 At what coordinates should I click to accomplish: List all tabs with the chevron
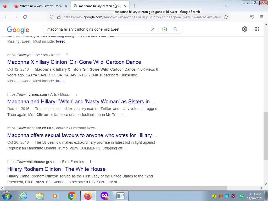pos(226,6)
